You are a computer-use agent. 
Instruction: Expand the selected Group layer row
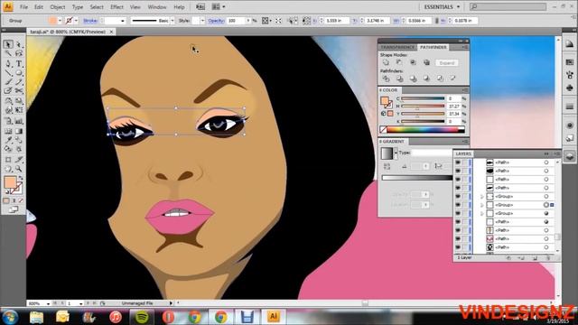(x=481, y=205)
